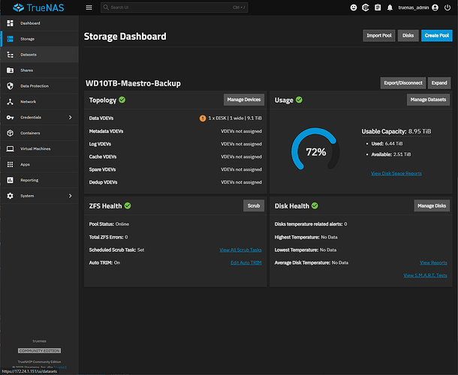Open the Apps menu item
Screen dimensions: 458x375
40,164
